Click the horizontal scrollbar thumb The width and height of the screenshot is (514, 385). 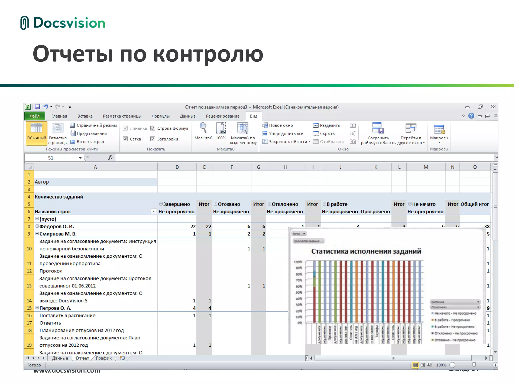pyautogui.click(x=393, y=358)
